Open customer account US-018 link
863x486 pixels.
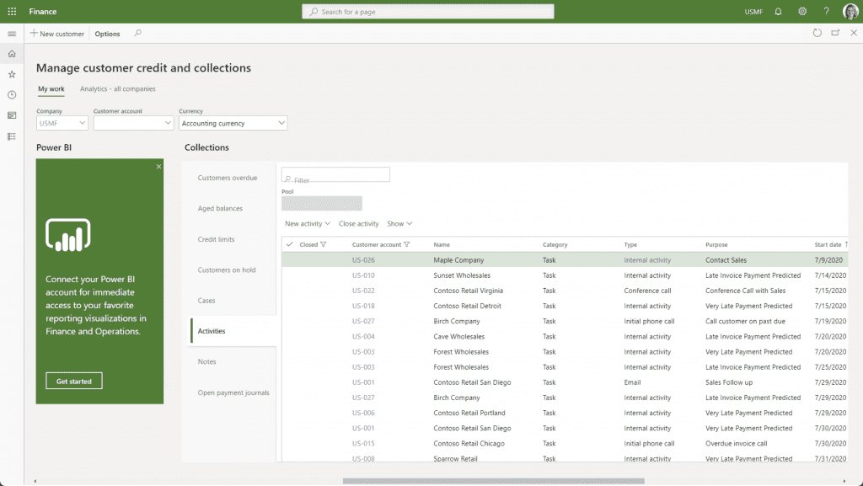[x=363, y=307]
